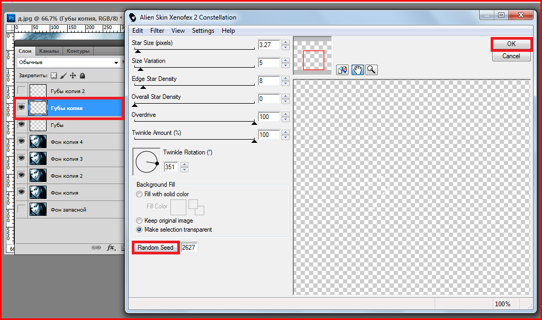This screenshot has height=320, width=542.
Task: Click the Photoshop Ps document icon
Action: pyautogui.click(x=12, y=18)
